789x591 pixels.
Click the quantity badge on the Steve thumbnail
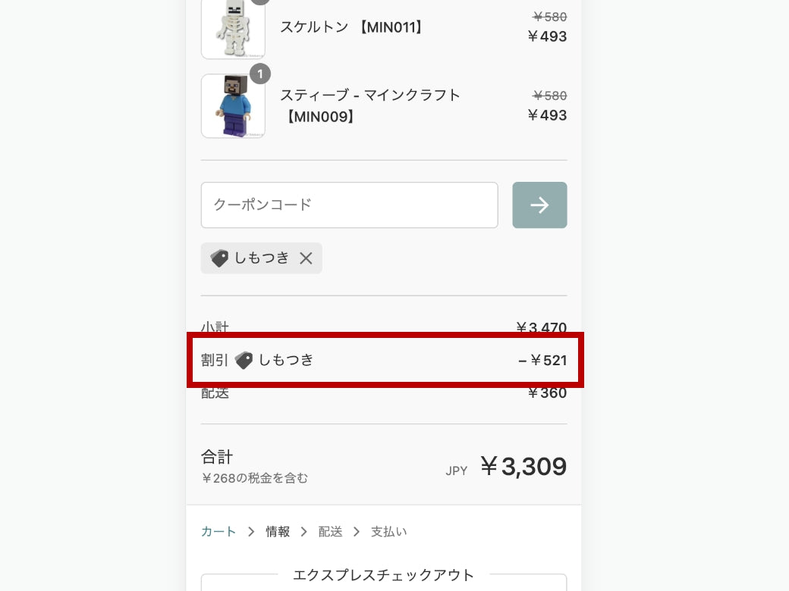(x=259, y=74)
